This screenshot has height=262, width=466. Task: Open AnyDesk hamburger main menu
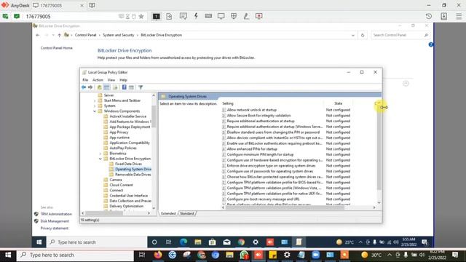(459, 16)
